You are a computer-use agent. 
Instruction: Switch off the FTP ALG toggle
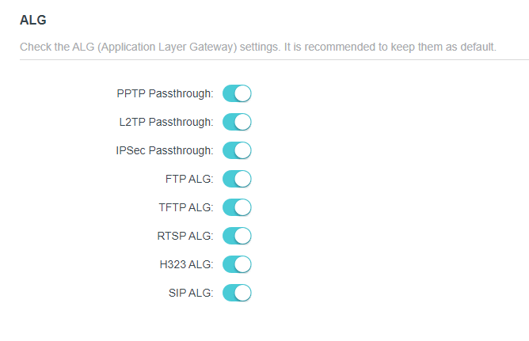[x=237, y=179]
